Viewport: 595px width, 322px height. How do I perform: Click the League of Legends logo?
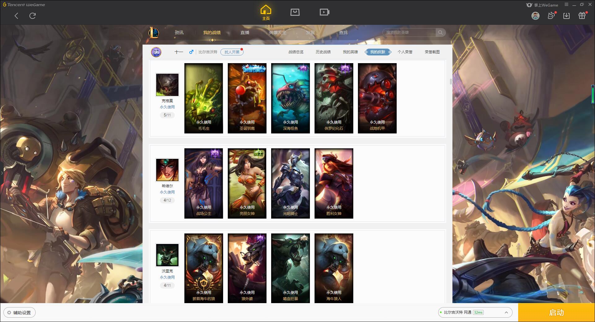coord(154,33)
